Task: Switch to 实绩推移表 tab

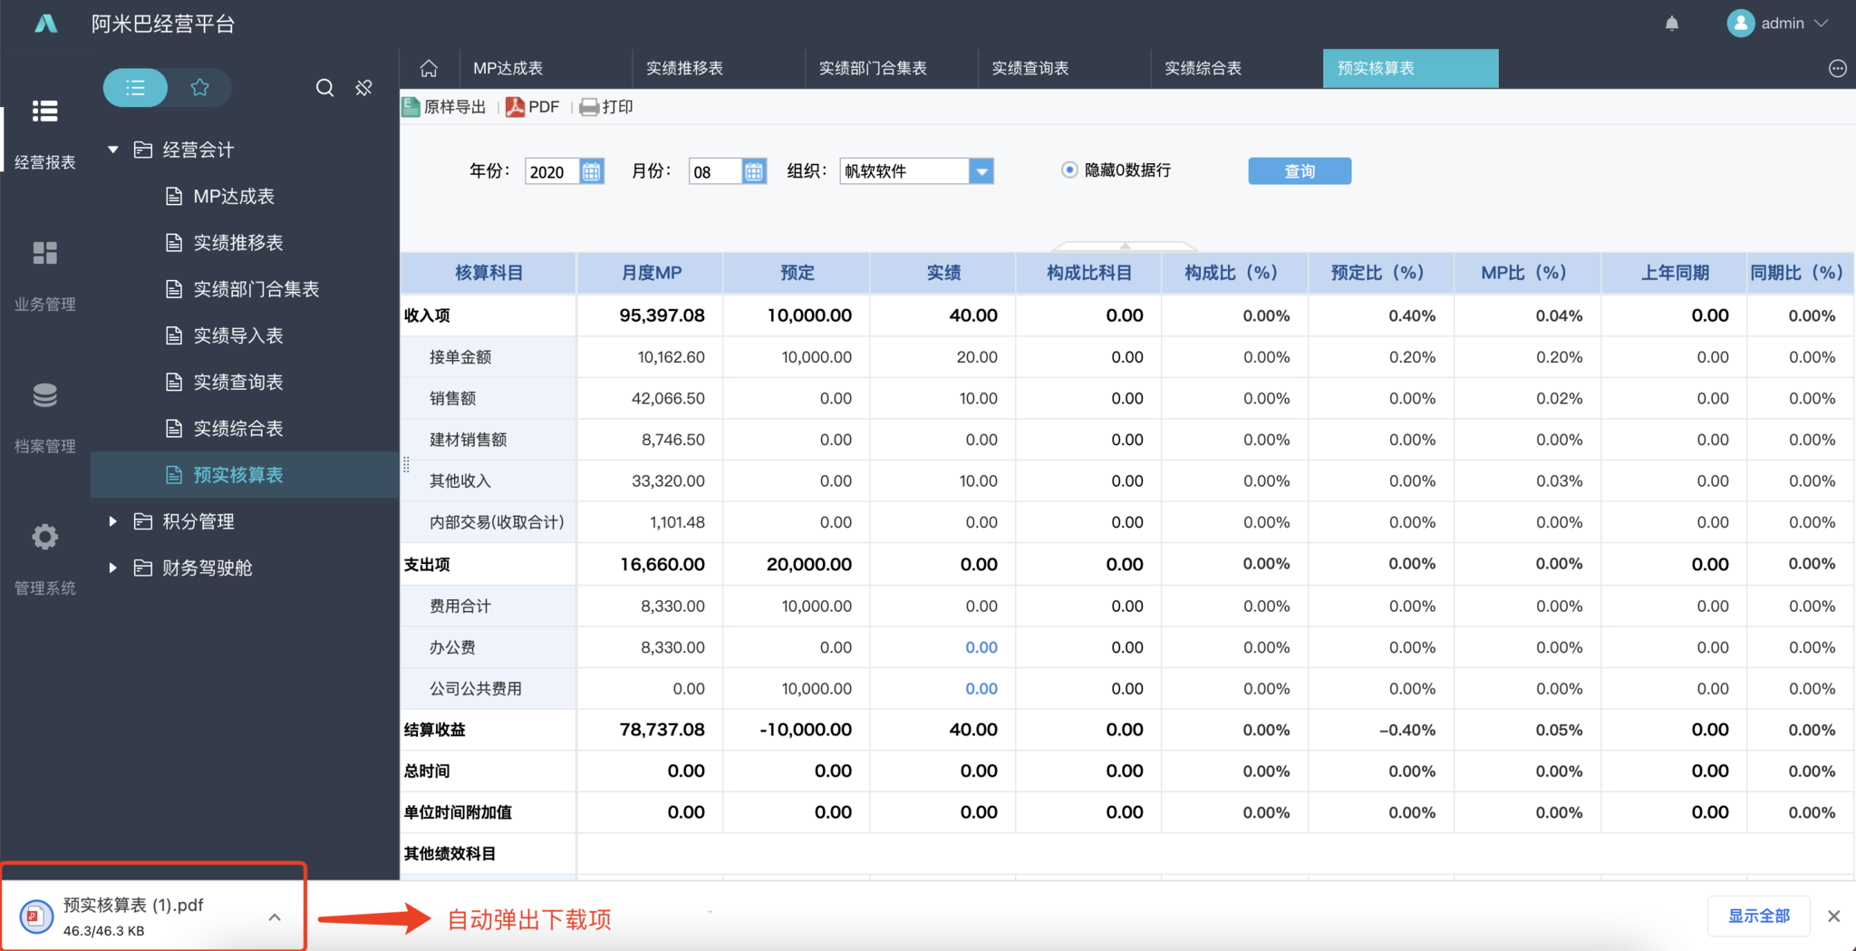Action: 684,69
